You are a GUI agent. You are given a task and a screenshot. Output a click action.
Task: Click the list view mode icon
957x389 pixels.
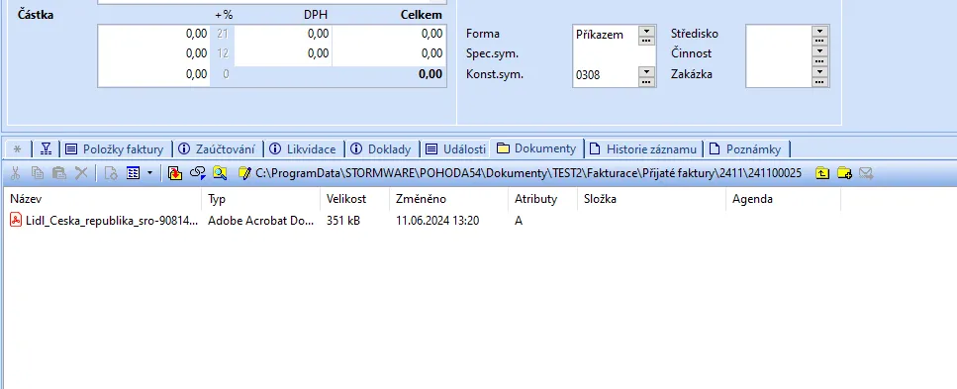134,173
